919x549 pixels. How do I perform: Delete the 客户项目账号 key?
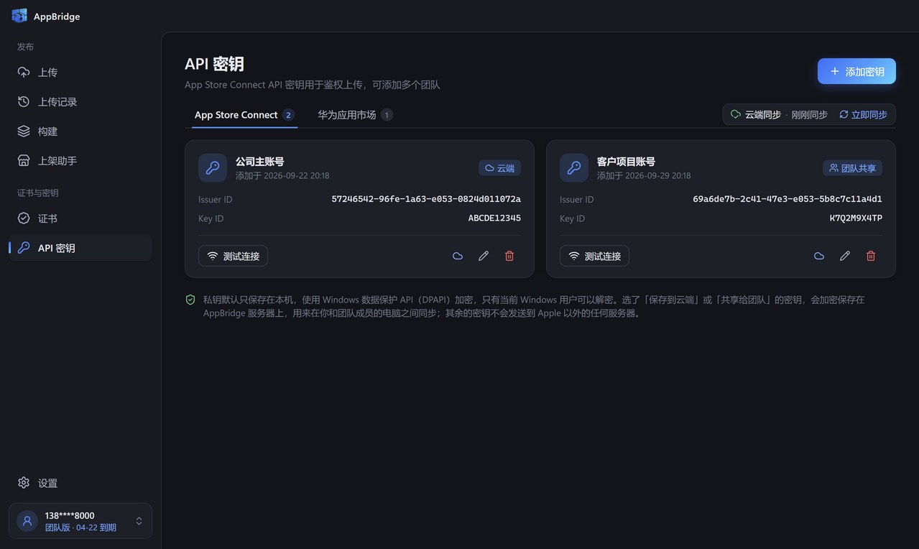click(871, 256)
